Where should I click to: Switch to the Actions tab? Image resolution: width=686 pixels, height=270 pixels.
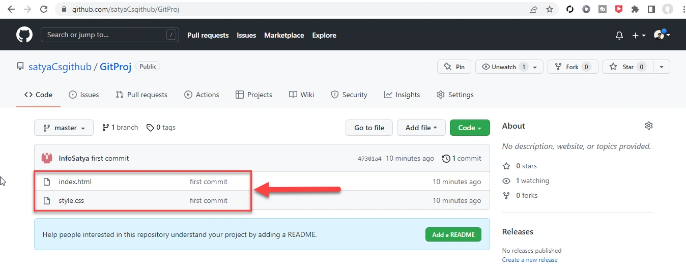[202, 95]
